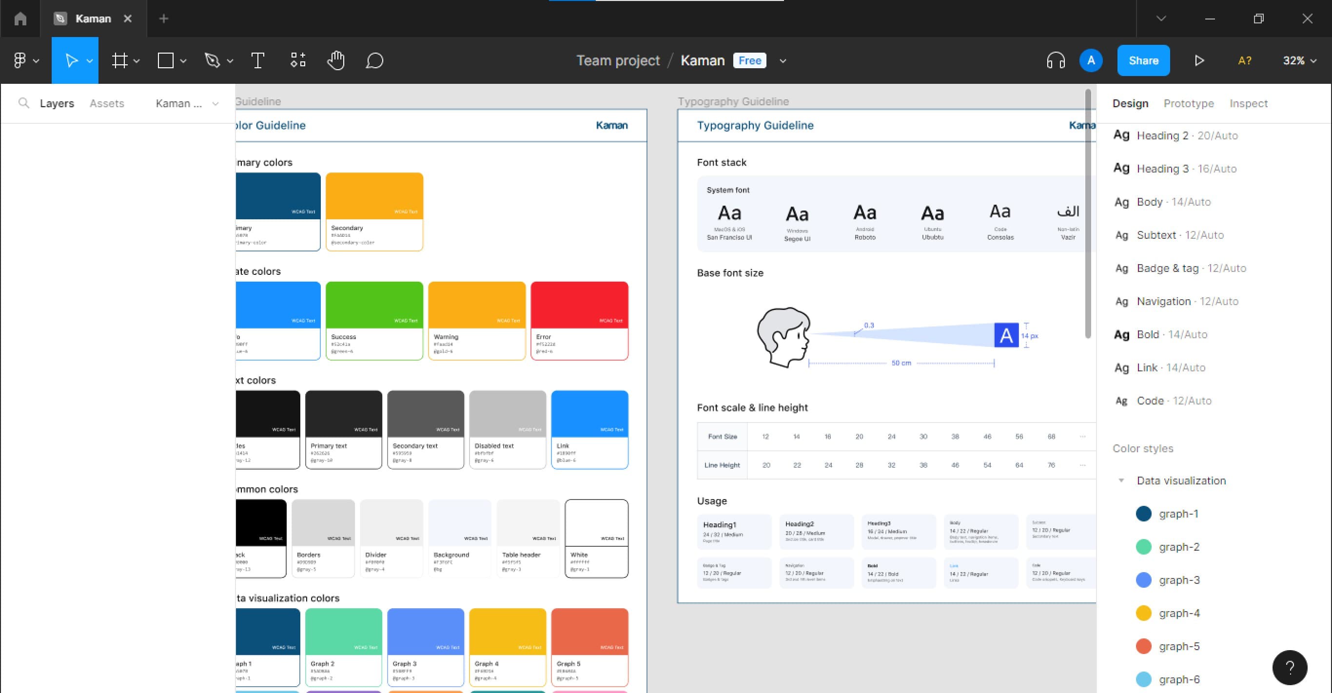Screen dimensions: 1332x693
Task: Open Pen tools dropdown arrow
Action: point(230,61)
